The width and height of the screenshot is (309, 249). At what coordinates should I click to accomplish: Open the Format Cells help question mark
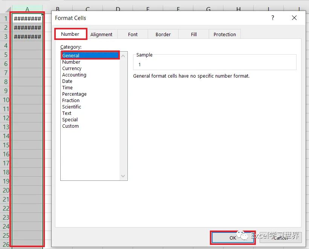coord(272,18)
